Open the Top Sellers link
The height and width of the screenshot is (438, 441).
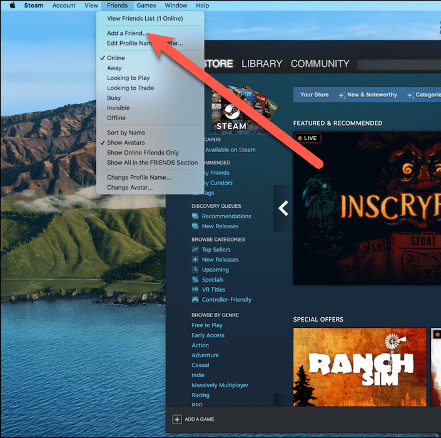tap(216, 250)
